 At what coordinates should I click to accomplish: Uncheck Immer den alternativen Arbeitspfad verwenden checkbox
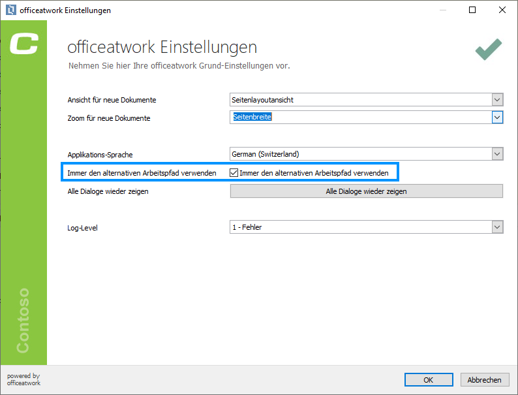pyautogui.click(x=234, y=172)
